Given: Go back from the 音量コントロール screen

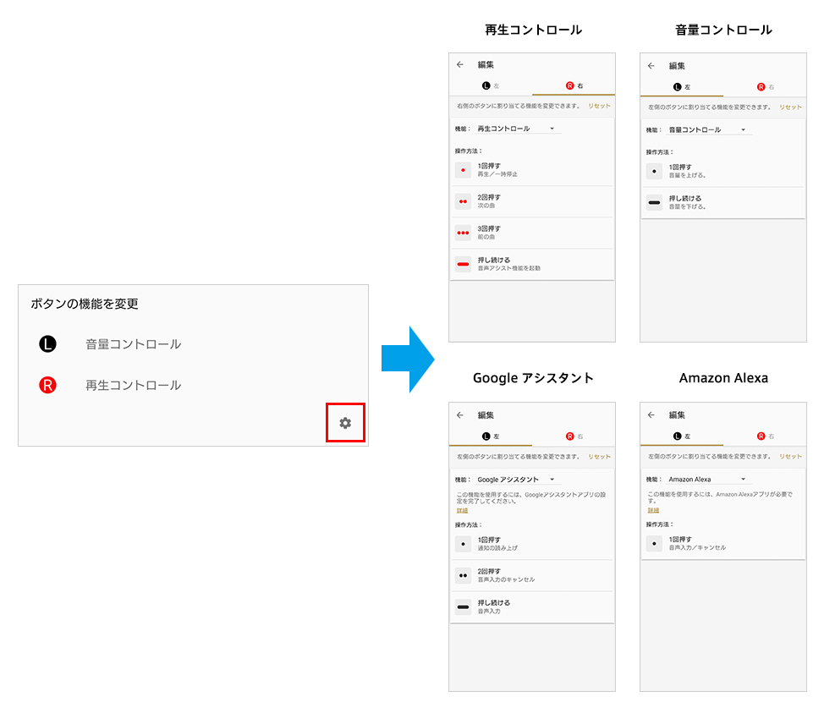Looking at the screenshot, I should 651,65.
